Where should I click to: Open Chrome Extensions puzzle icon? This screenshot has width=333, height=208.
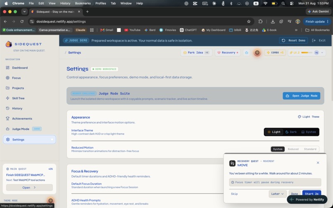click(260, 21)
